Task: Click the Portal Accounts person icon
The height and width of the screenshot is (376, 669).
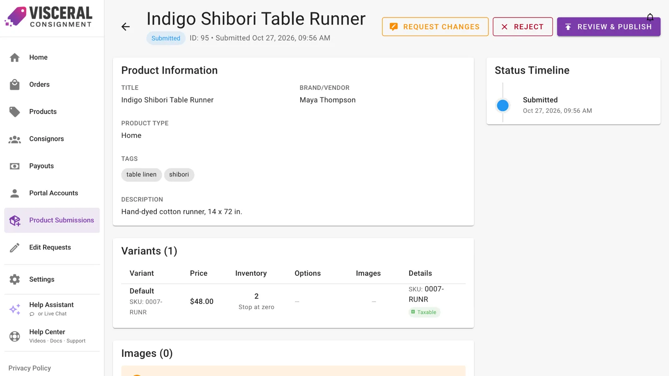Action: (x=15, y=193)
